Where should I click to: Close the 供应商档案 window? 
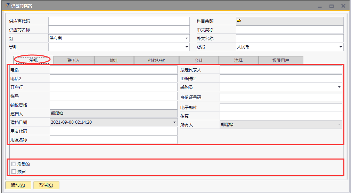(x=343, y=6)
